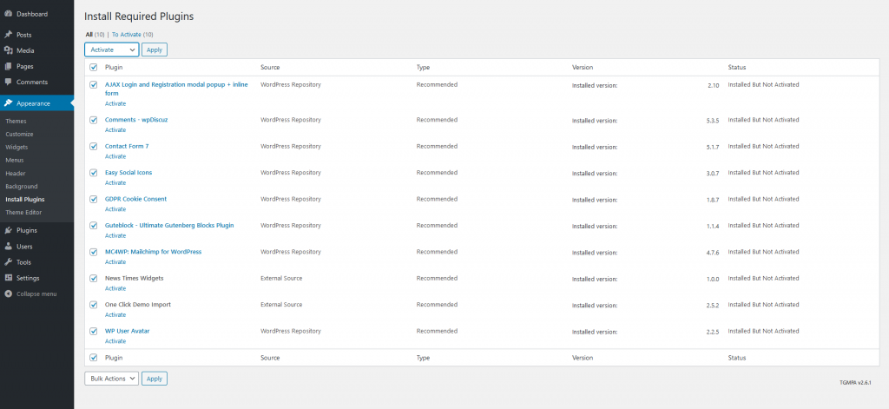This screenshot has height=409, width=889.
Task: Open the GDPR Cookie Consent title link
Action: tap(135, 199)
